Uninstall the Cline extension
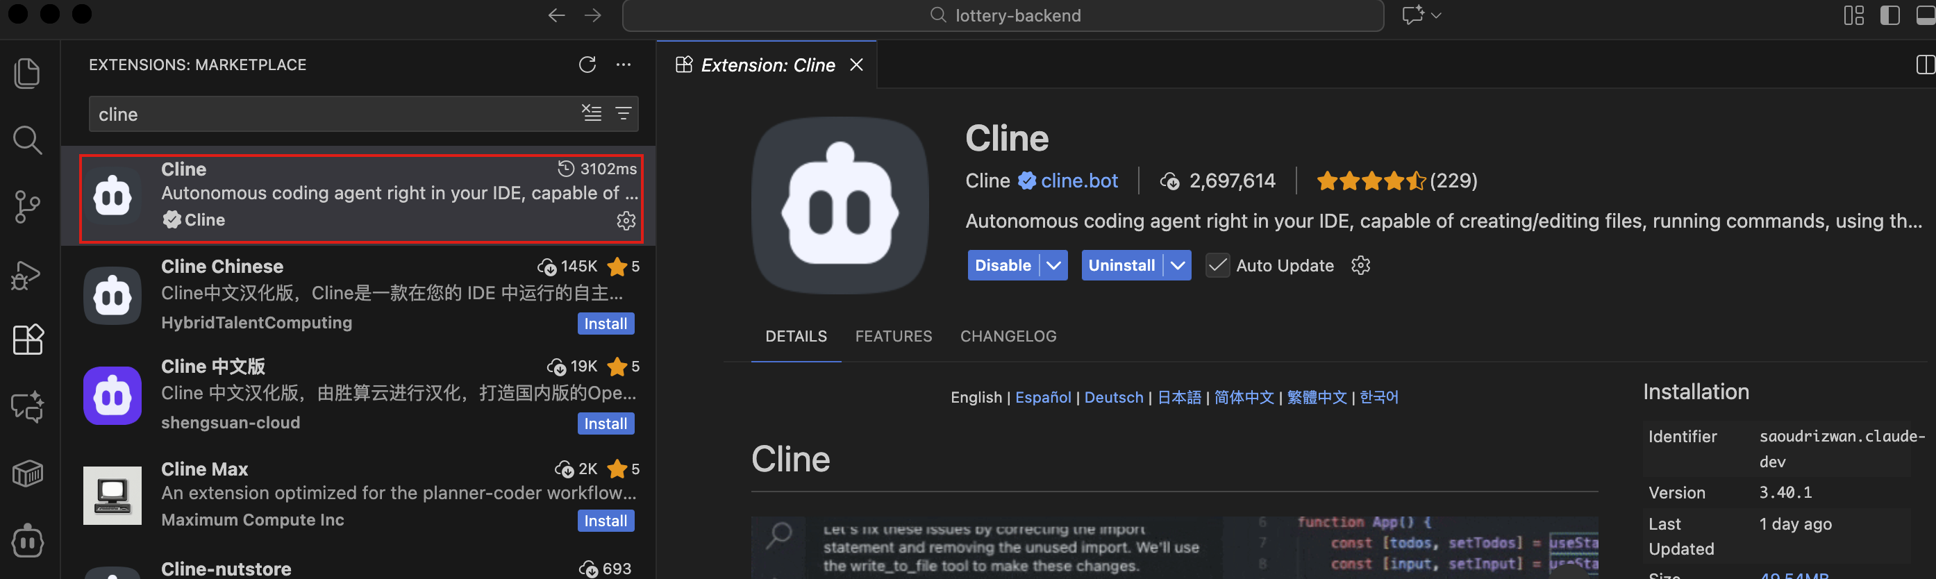The image size is (1936, 579). click(x=1121, y=265)
